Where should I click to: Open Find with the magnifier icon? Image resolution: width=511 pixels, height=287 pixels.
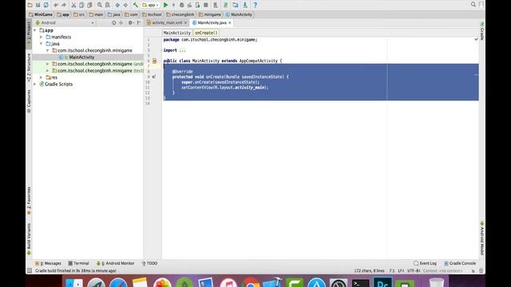(99, 5)
